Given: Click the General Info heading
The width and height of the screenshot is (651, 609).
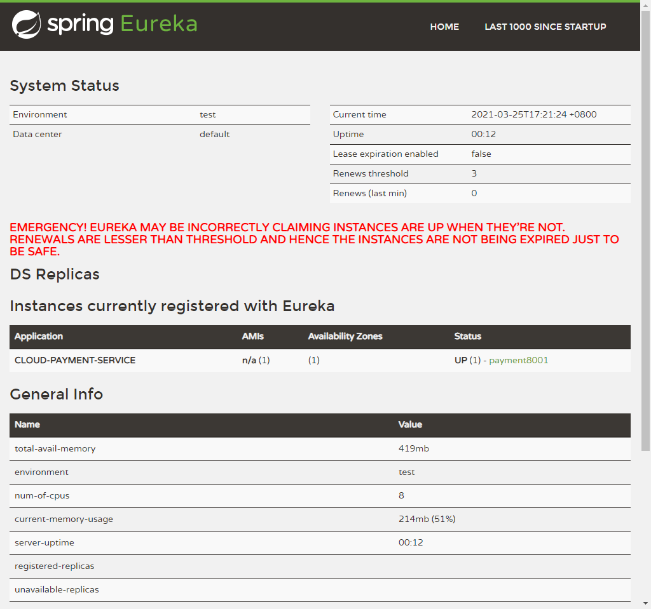Looking at the screenshot, I should [x=56, y=394].
